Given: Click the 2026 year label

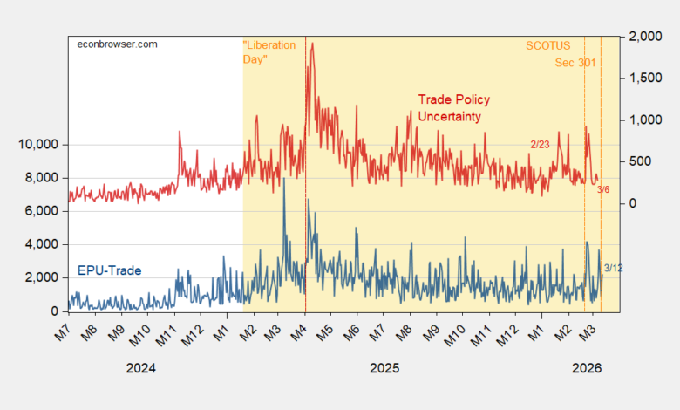Looking at the screenshot, I should (x=586, y=368).
